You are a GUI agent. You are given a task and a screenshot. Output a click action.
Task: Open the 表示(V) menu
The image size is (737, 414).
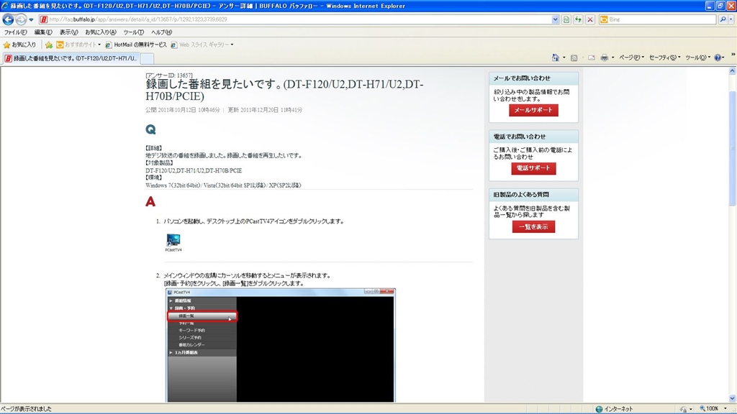[x=68, y=32]
